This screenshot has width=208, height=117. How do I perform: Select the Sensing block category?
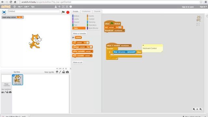click(x=92, y=22)
